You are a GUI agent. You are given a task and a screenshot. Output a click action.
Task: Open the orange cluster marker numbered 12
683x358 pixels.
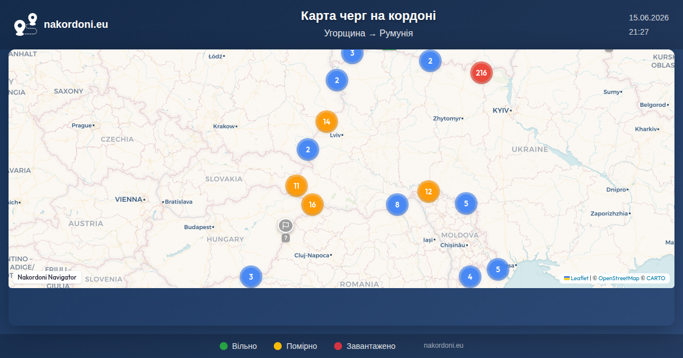[x=429, y=192]
